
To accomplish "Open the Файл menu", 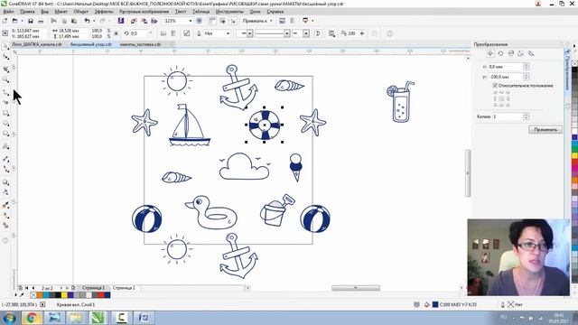I will tap(8, 12).
